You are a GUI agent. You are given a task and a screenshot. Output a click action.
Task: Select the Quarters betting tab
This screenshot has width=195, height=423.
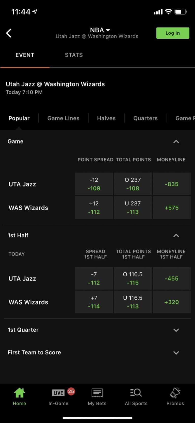tap(145, 118)
